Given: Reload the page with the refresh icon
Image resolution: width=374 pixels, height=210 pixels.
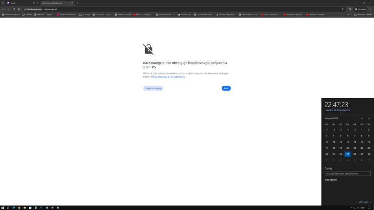Looking at the screenshot, I should click(x=14, y=9).
